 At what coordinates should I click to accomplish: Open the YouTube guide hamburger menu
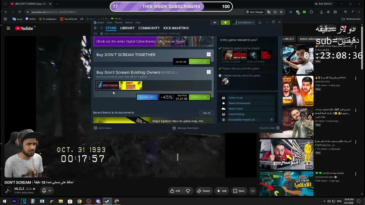point(8,28)
